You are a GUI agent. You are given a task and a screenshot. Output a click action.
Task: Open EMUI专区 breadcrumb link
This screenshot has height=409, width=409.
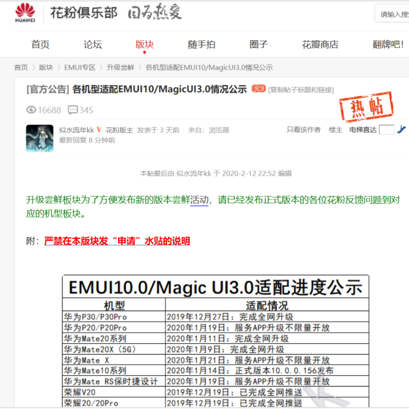[80, 68]
